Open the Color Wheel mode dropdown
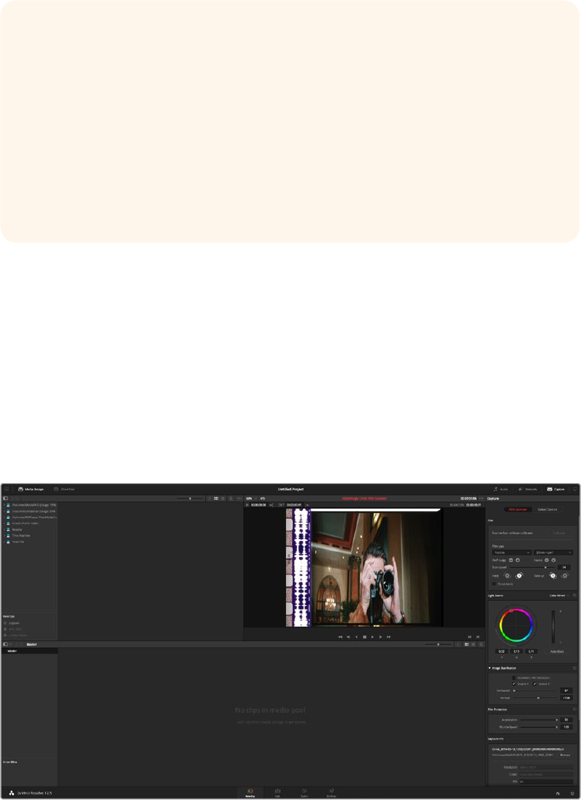 point(559,596)
